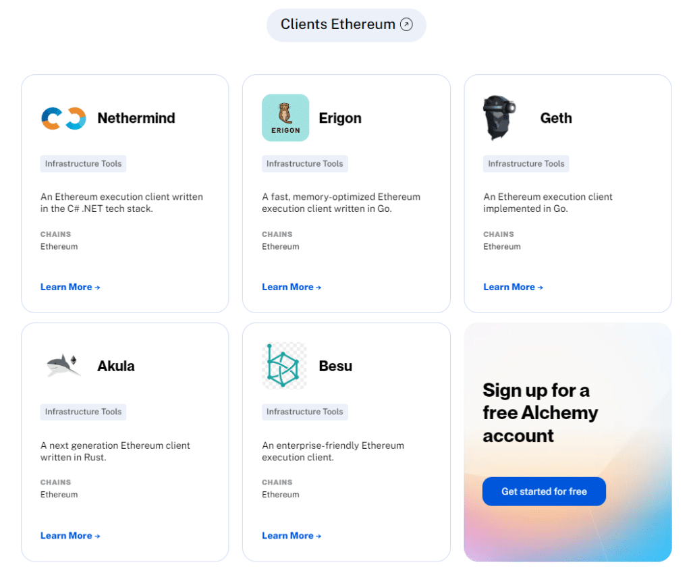Click Get started for free button

tap(545, 491)
